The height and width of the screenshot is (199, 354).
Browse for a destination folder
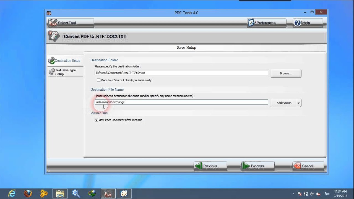[x=286, y=73]
